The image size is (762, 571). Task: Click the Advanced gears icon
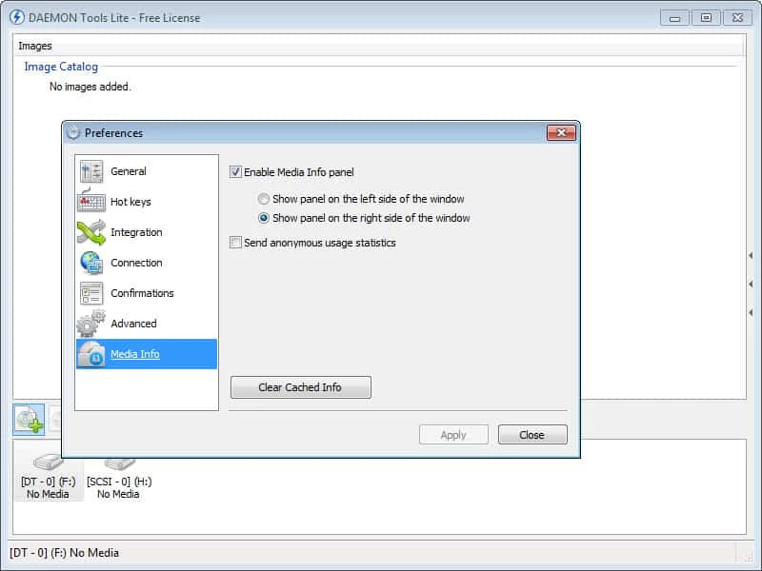(91, 324)
